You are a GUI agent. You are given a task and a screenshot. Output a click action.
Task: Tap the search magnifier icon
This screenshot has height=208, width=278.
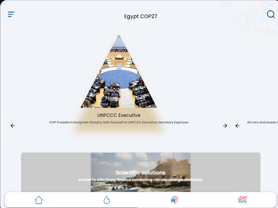click(271, 14)
